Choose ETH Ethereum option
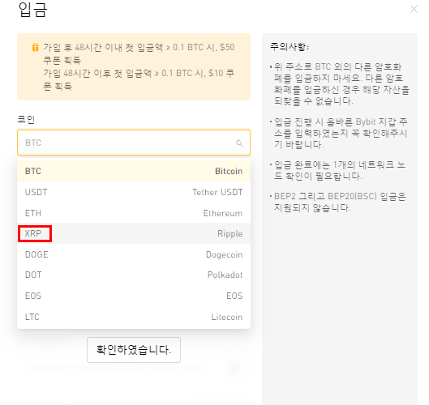This screenshot has height=405, width=429. (134, 213)
